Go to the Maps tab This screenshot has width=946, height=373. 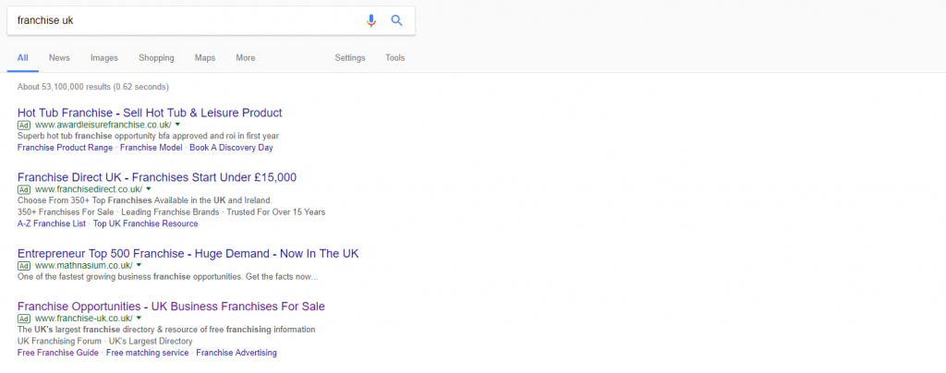204,58
